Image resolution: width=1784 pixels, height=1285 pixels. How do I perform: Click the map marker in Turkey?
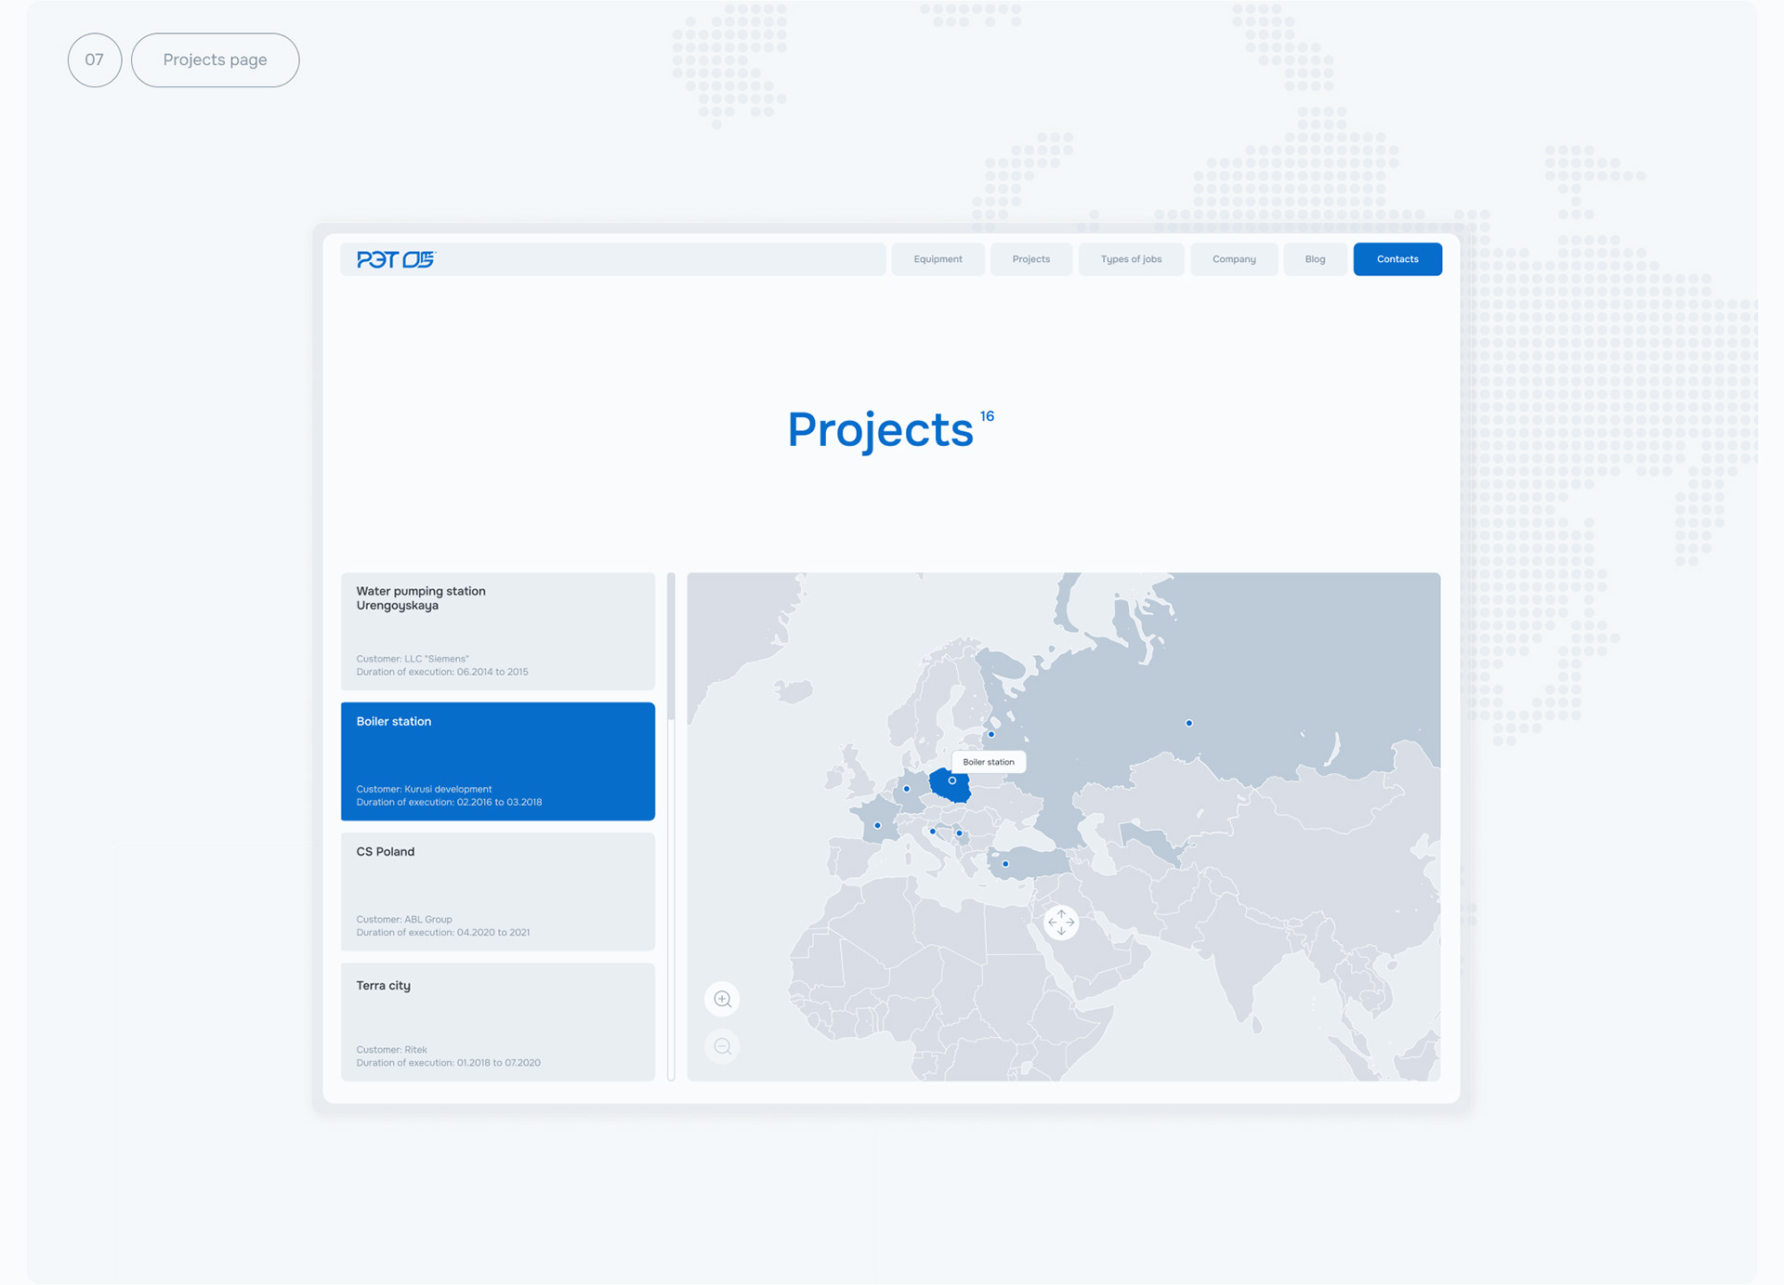(1005, 864)
